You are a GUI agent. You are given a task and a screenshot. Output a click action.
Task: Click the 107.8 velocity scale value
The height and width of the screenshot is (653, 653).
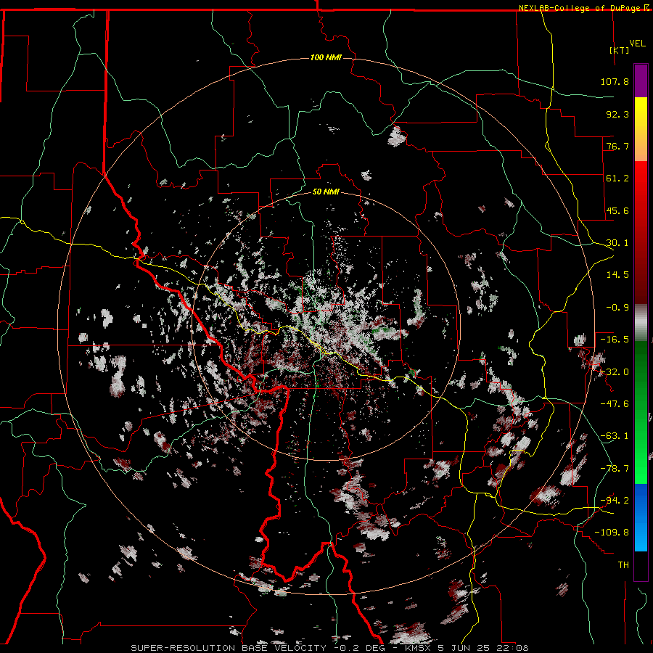615,81
